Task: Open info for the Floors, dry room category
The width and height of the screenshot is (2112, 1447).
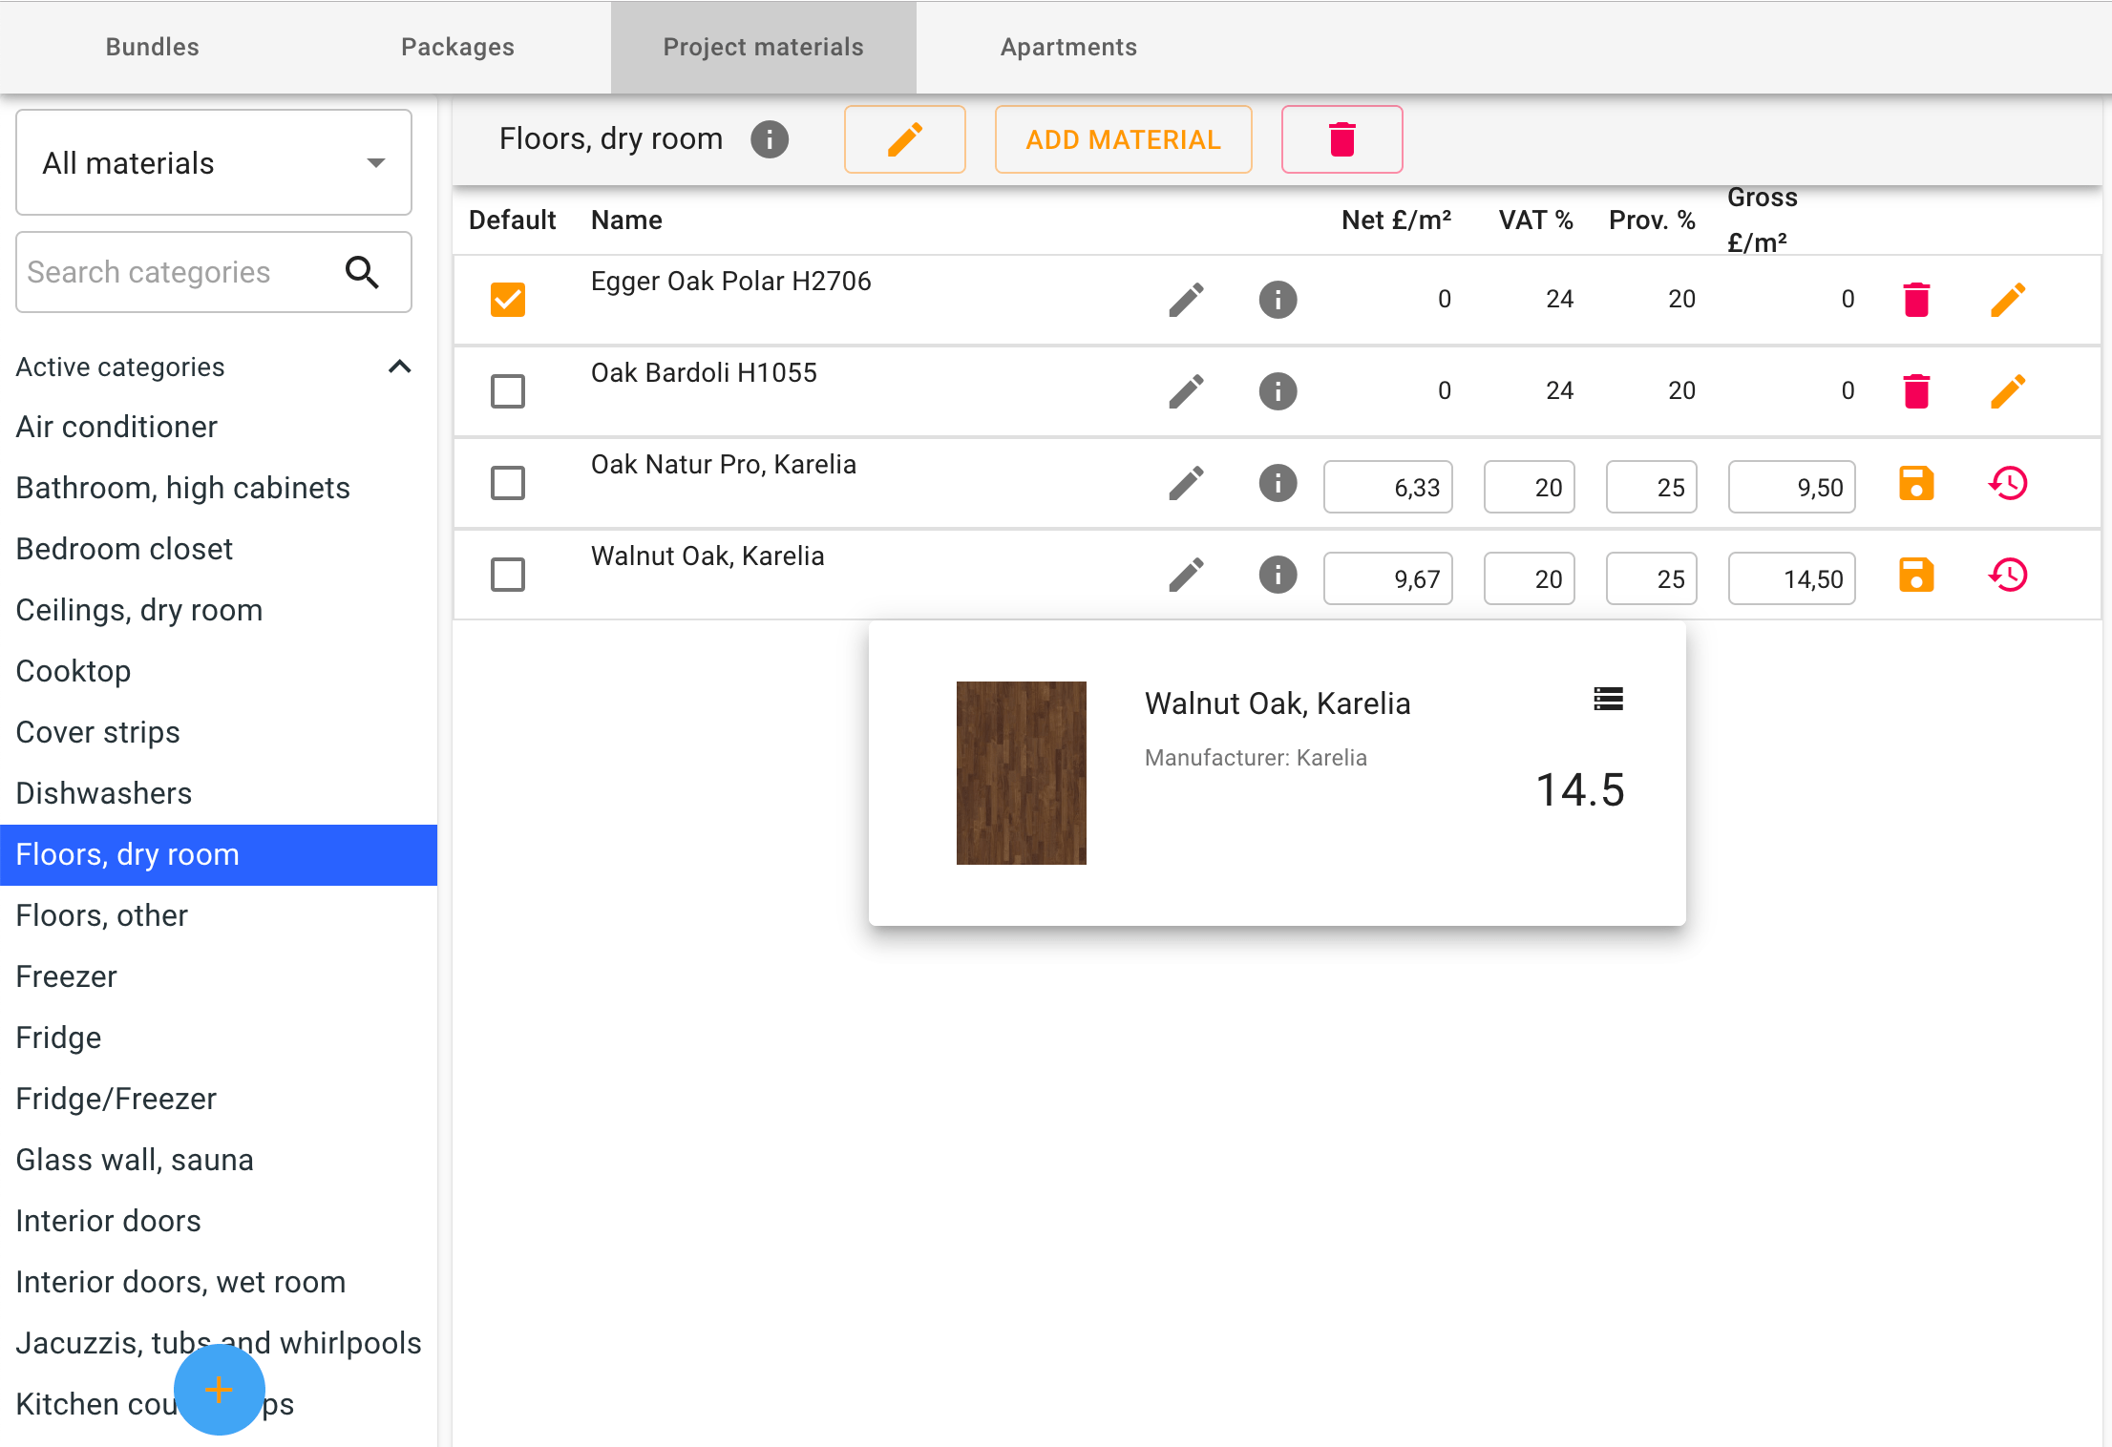Action: click(x=770, y=139)
